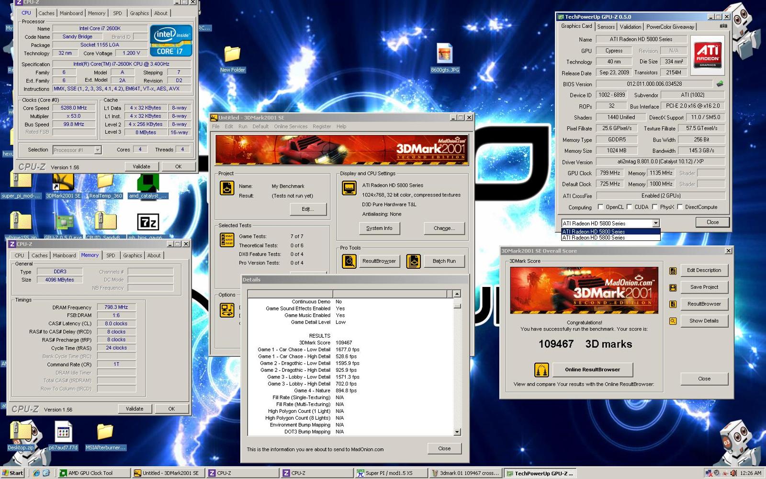Viewport: 766px width, 479px height.
Task: Switch to Validation tab in GPU-Z
Action: [631, 27]
